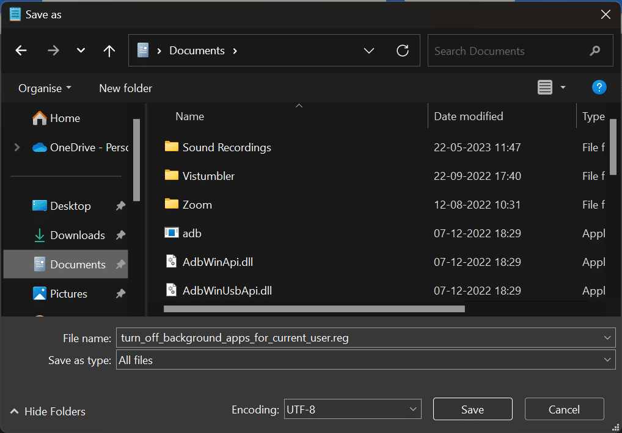The height and width of the screenshot is (433, 622).
Task: Click the AdbWinUsbApi.dll file icon
Action: point(171,290)
